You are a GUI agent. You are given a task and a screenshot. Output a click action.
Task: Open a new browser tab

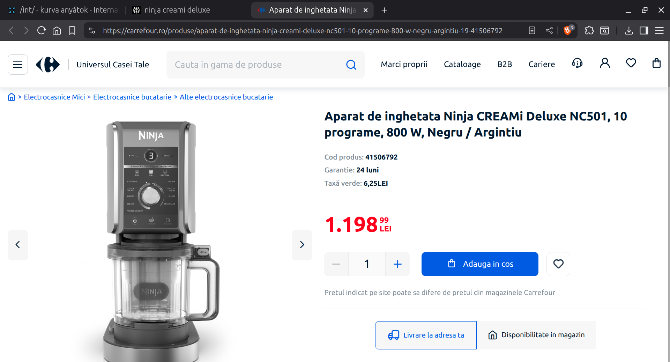[x=384, y=10]
